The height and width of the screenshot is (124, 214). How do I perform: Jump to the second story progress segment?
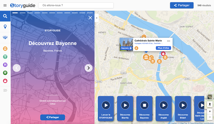[22, 13]
